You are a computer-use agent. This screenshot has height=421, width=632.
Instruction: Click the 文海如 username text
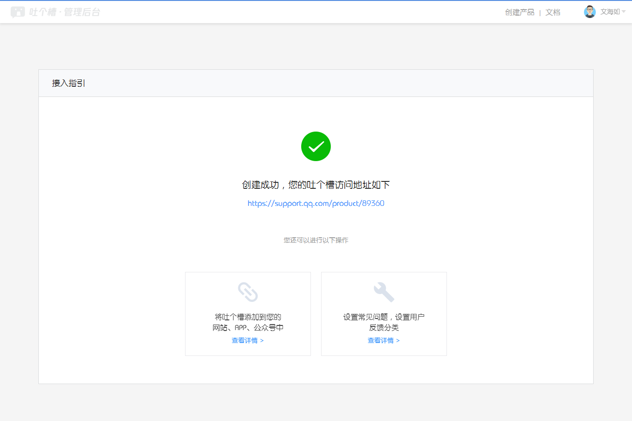(610, 12)
